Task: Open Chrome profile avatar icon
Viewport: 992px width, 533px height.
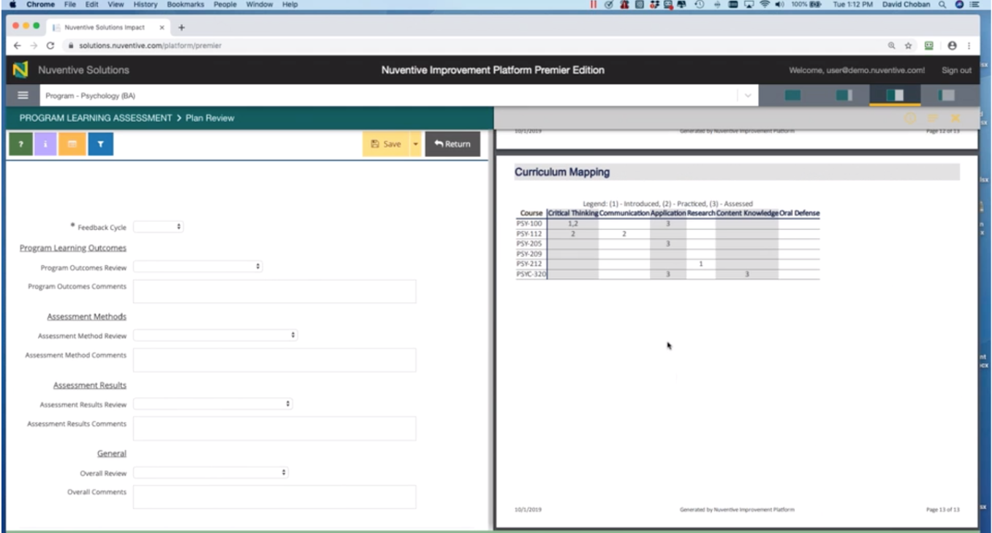Action: coord(952,45)
